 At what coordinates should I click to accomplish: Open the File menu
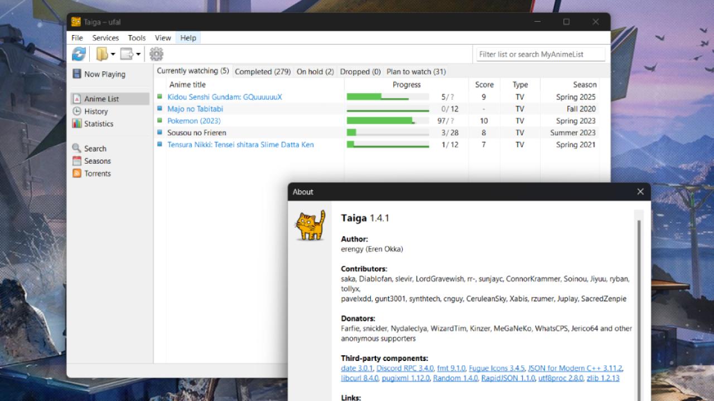77,38
